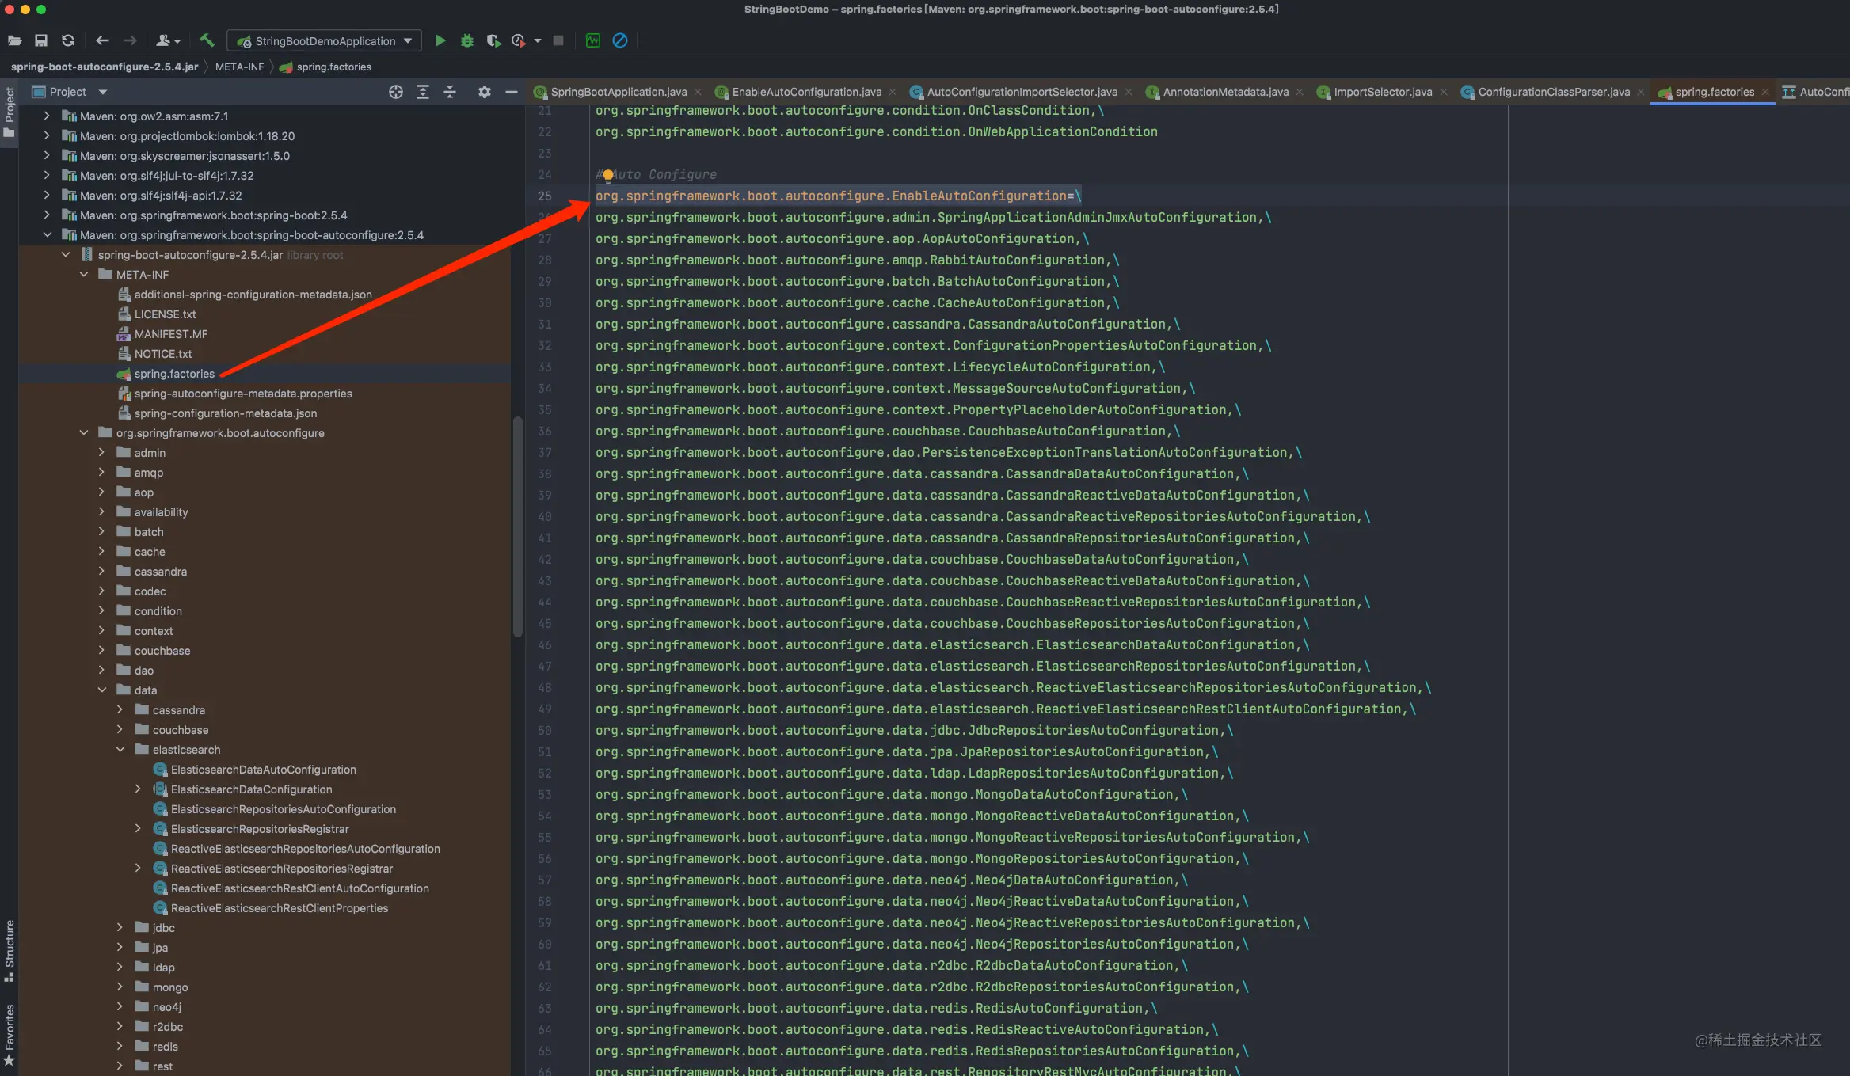Navigate forward with the right arrow icon
The height and width of the screenshot is (1076, 1850).
click(x=130, y=40)
